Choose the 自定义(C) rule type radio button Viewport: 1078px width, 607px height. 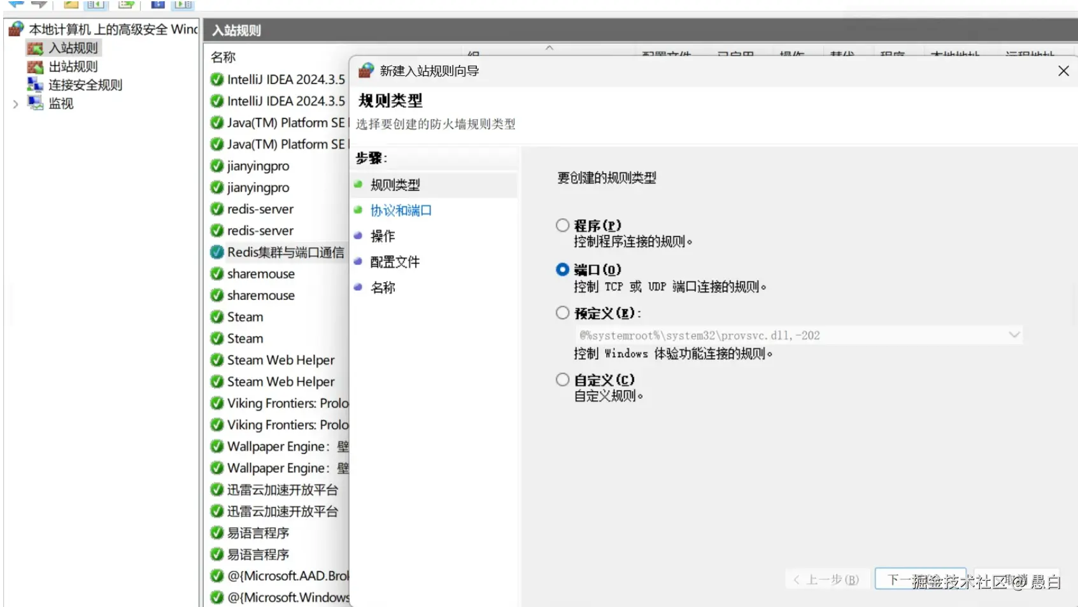(x=562, y=380)
